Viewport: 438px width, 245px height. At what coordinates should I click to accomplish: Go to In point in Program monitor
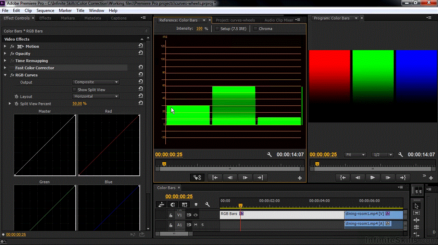(342, 177)
